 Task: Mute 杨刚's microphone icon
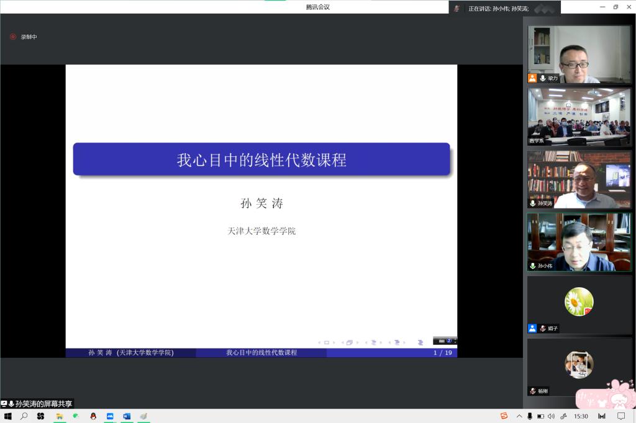[532, 391]
